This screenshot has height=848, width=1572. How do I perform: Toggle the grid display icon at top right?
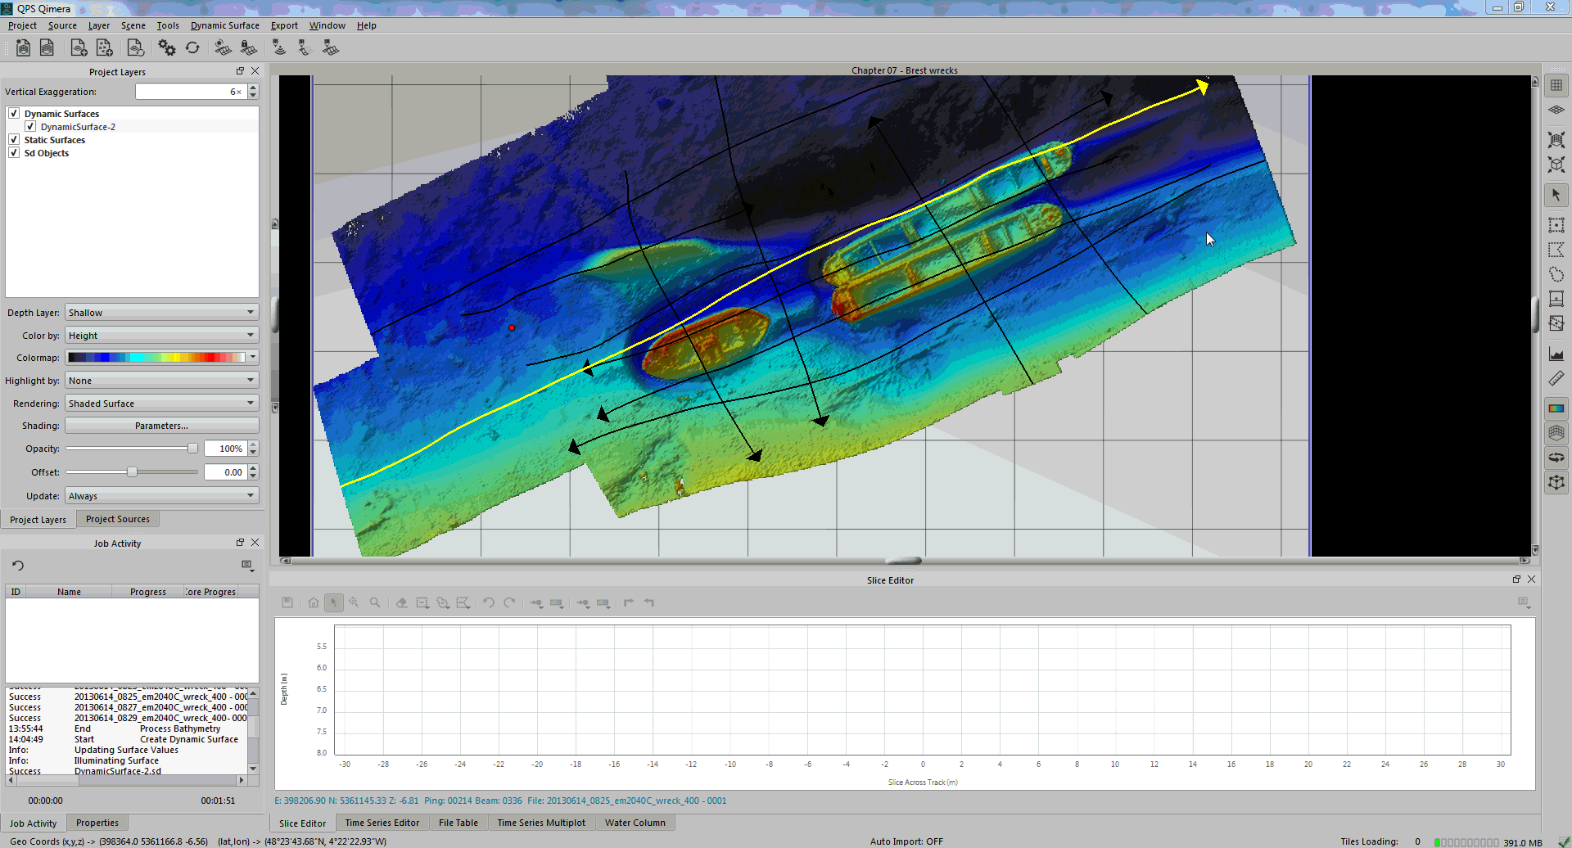pos(1556,85)
